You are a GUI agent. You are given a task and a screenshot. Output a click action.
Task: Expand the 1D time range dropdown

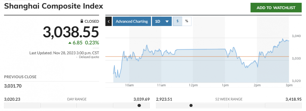point(162,21)
